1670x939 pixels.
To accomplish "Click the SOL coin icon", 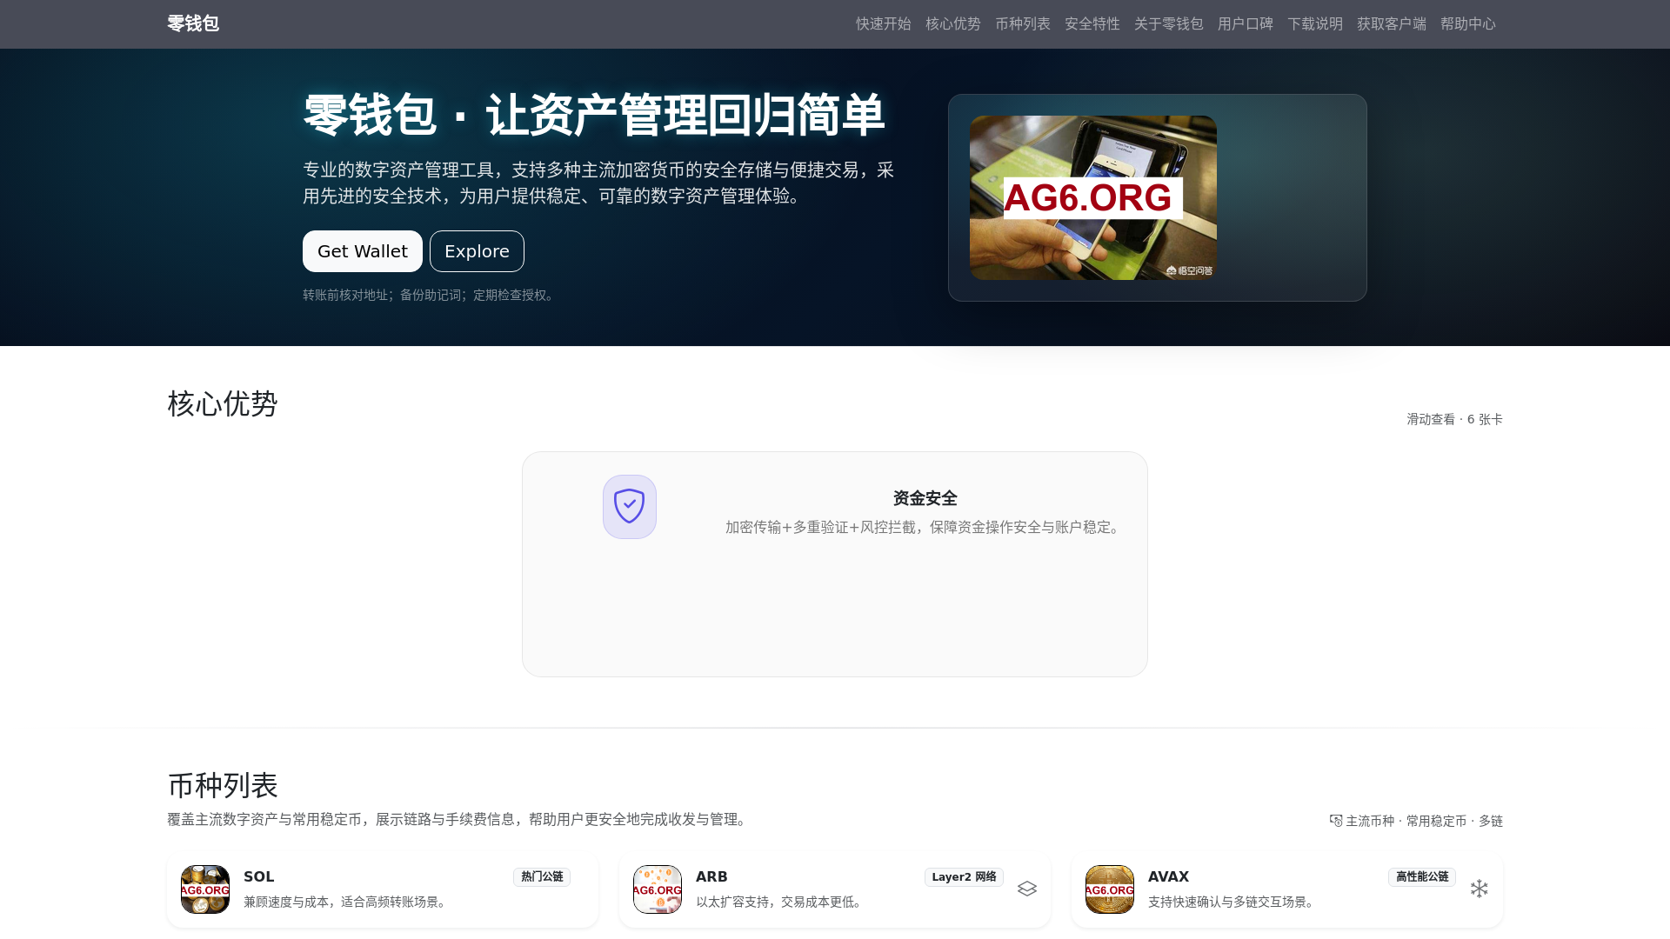I will coord(205,889).
